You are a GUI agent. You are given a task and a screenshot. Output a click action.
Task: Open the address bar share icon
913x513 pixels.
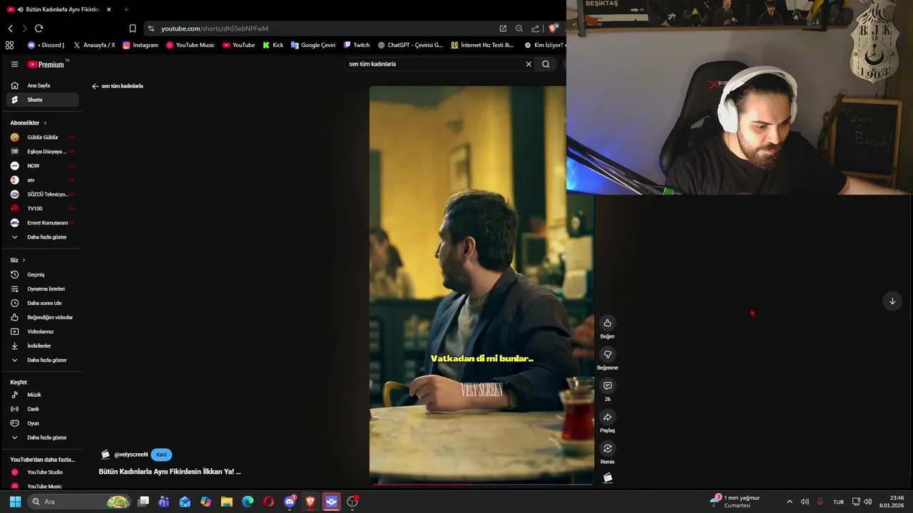click(x=535, y=28)
